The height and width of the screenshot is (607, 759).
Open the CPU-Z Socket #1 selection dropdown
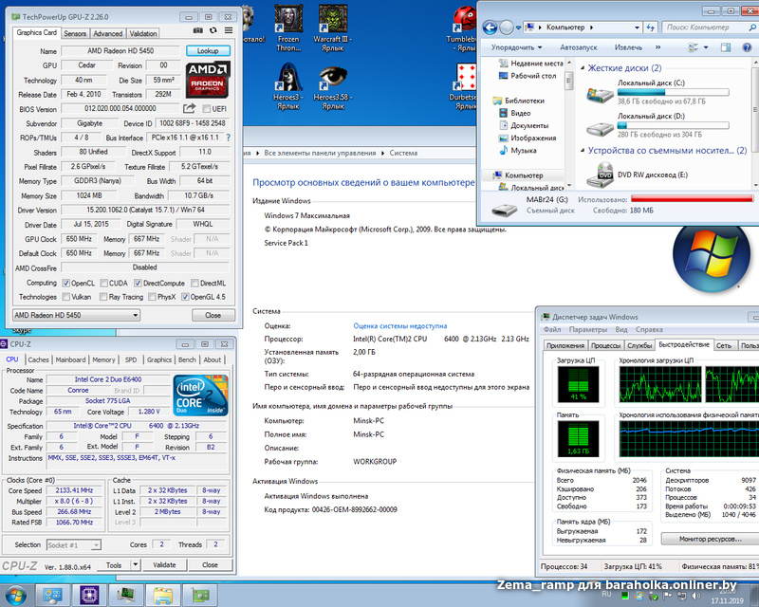click(x=74, y=545)
